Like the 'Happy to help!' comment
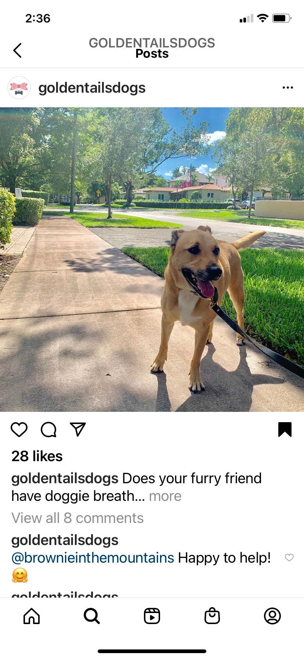The image size is (304, 659). [x=289, y=558]
